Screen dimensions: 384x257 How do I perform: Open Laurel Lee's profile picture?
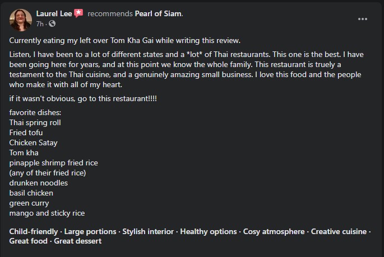(x=20, y=19)
